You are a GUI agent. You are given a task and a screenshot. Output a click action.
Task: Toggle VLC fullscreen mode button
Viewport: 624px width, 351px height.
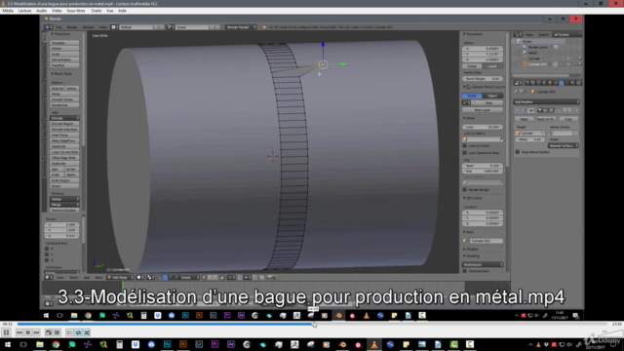pyautogui.click(x=49, y=332)
